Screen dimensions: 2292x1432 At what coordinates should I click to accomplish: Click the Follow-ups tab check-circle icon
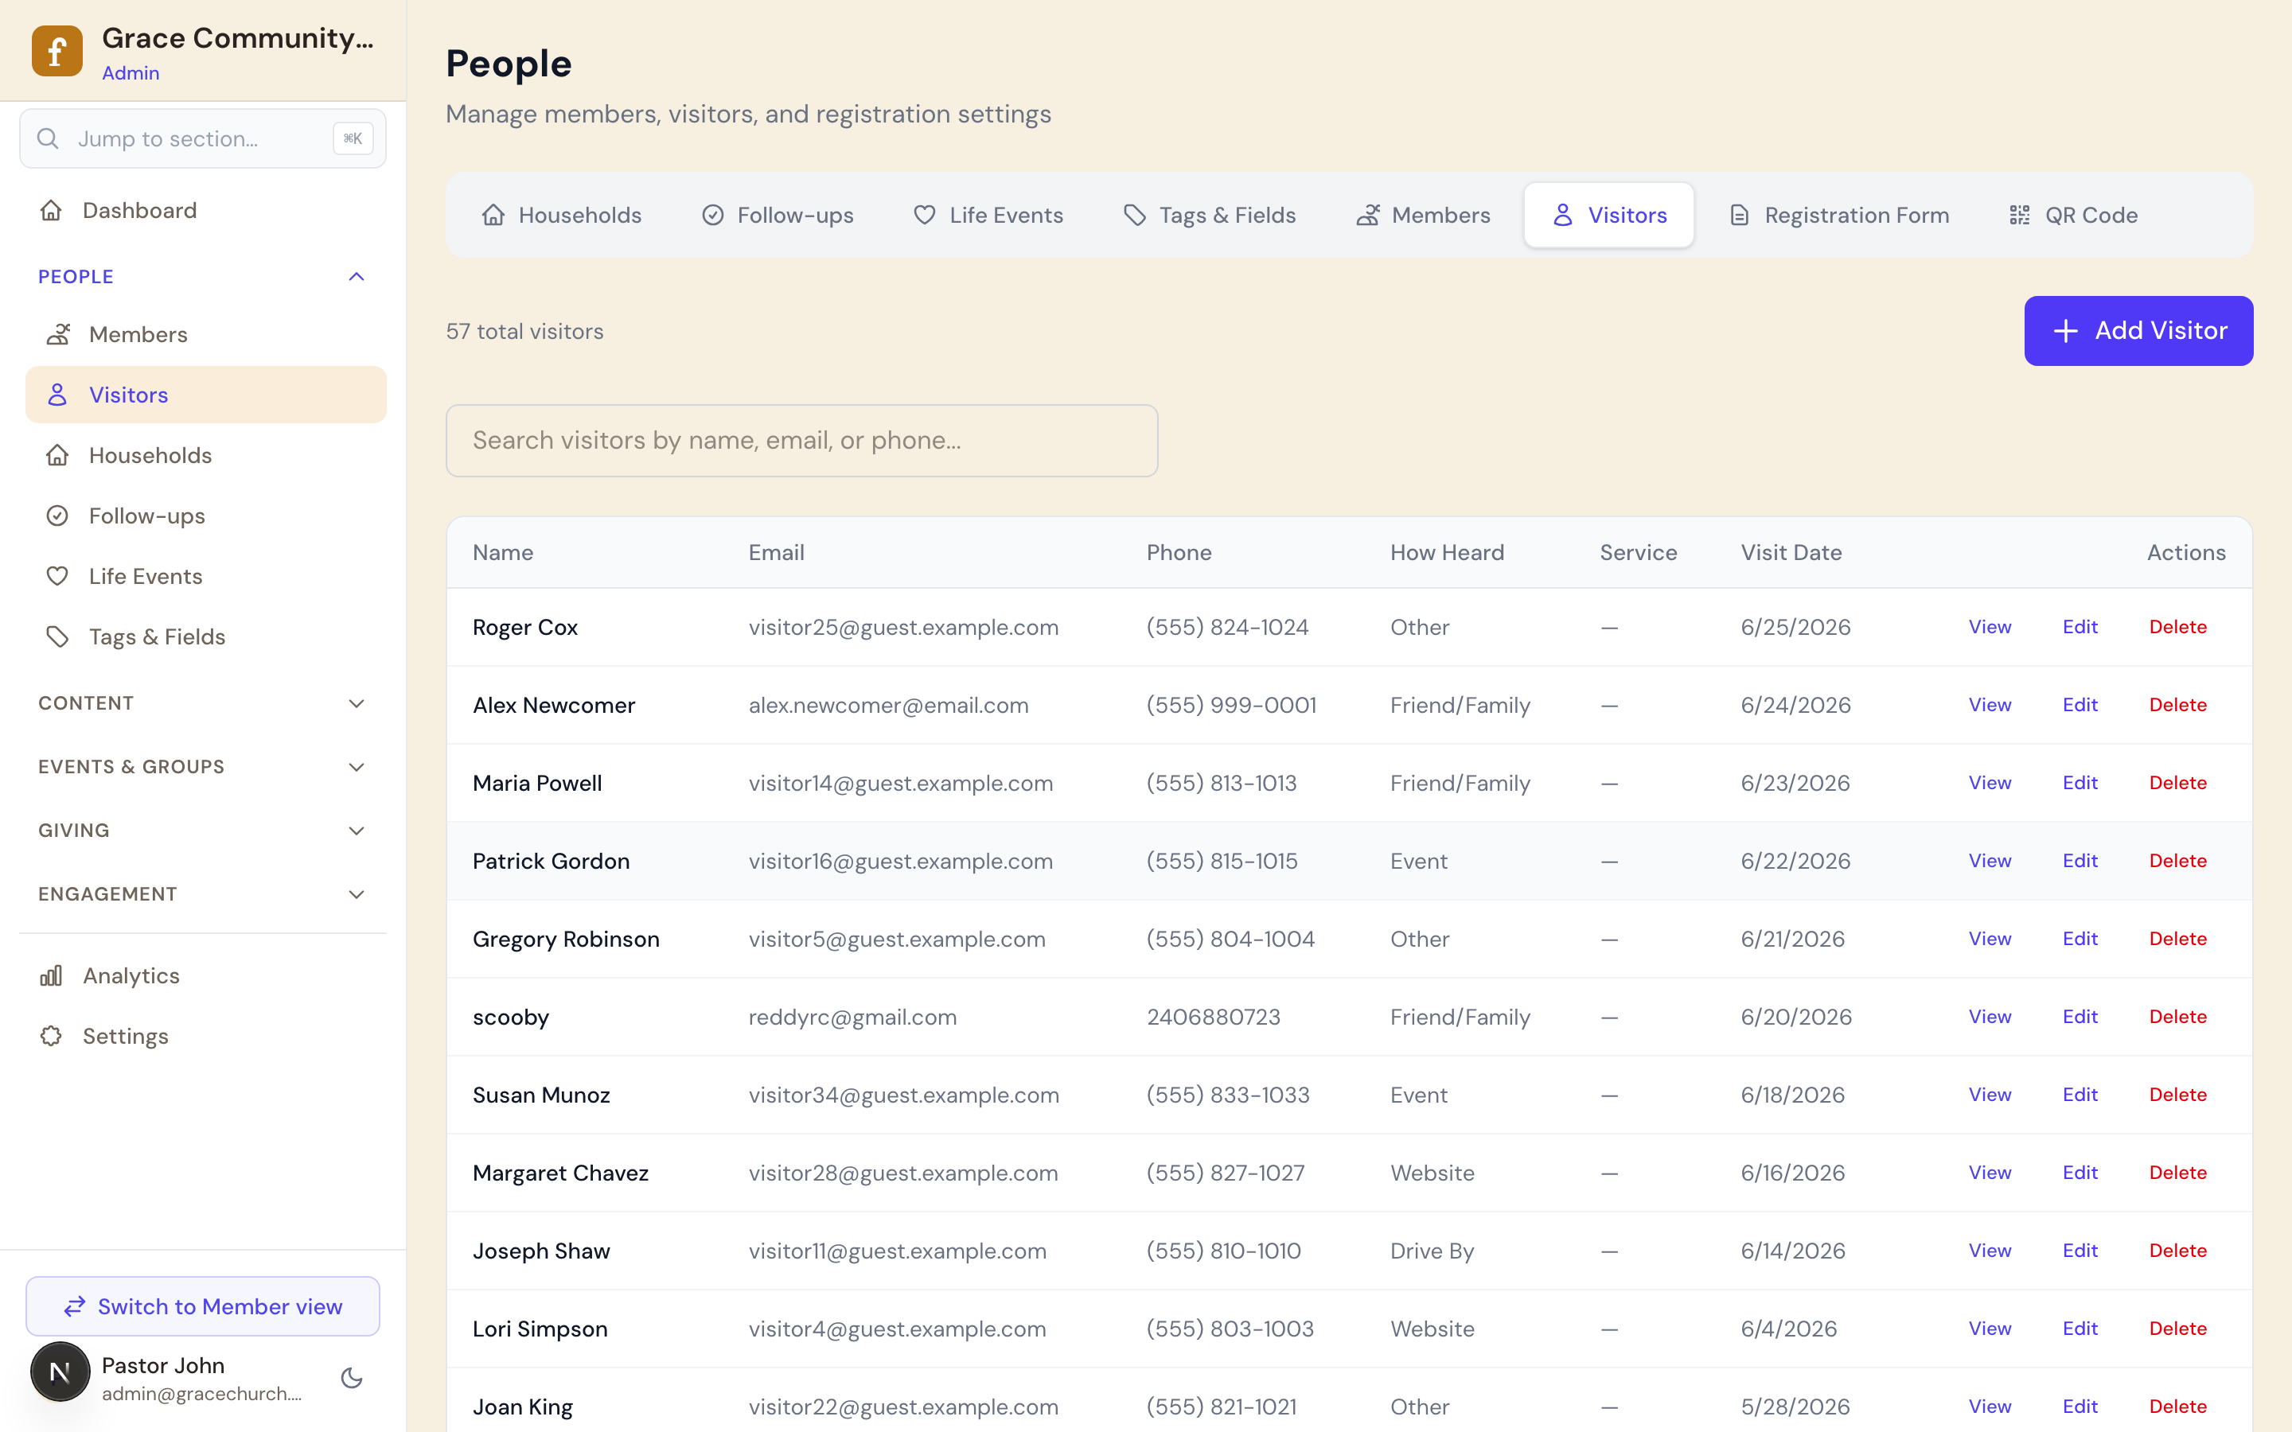(713, 215)
